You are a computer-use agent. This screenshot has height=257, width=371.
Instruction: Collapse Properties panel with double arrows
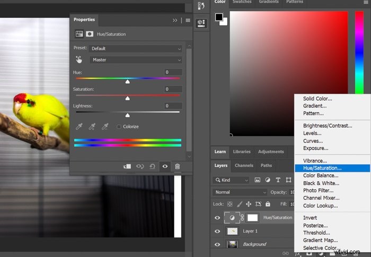coord(175,20)
